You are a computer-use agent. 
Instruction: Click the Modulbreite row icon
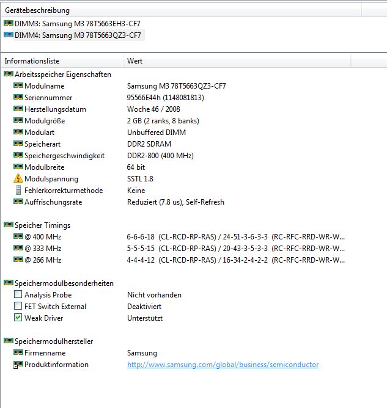(x=18, y=167)
